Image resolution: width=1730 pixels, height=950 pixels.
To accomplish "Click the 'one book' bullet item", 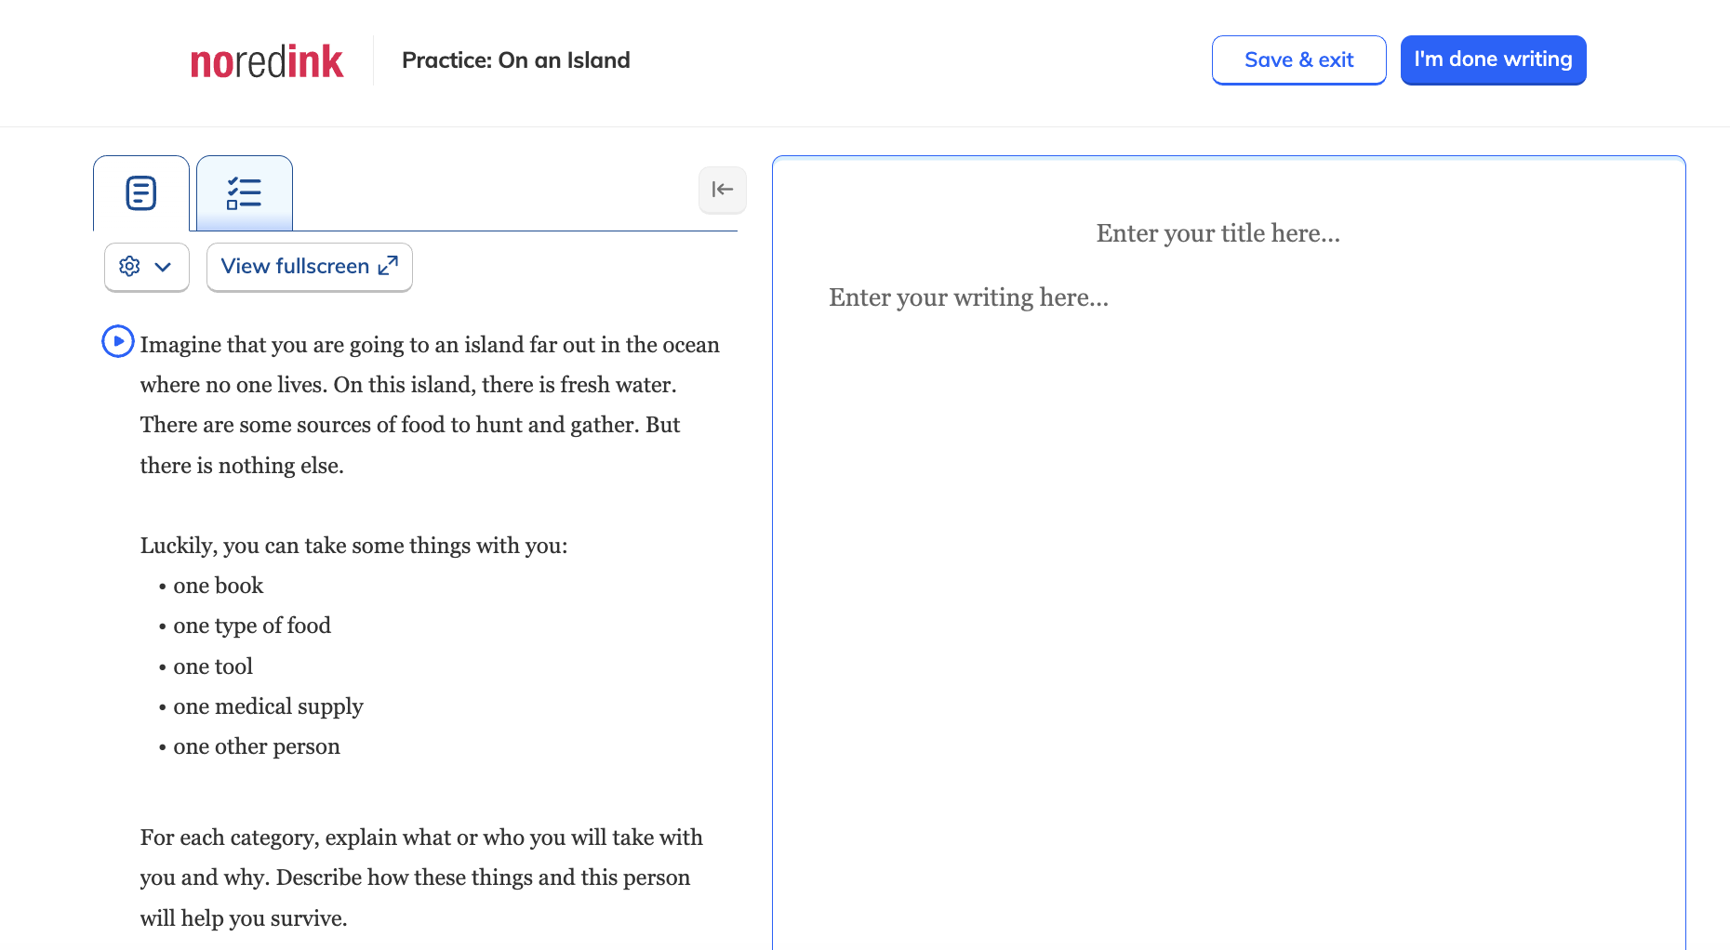I will tap(219, 586).
